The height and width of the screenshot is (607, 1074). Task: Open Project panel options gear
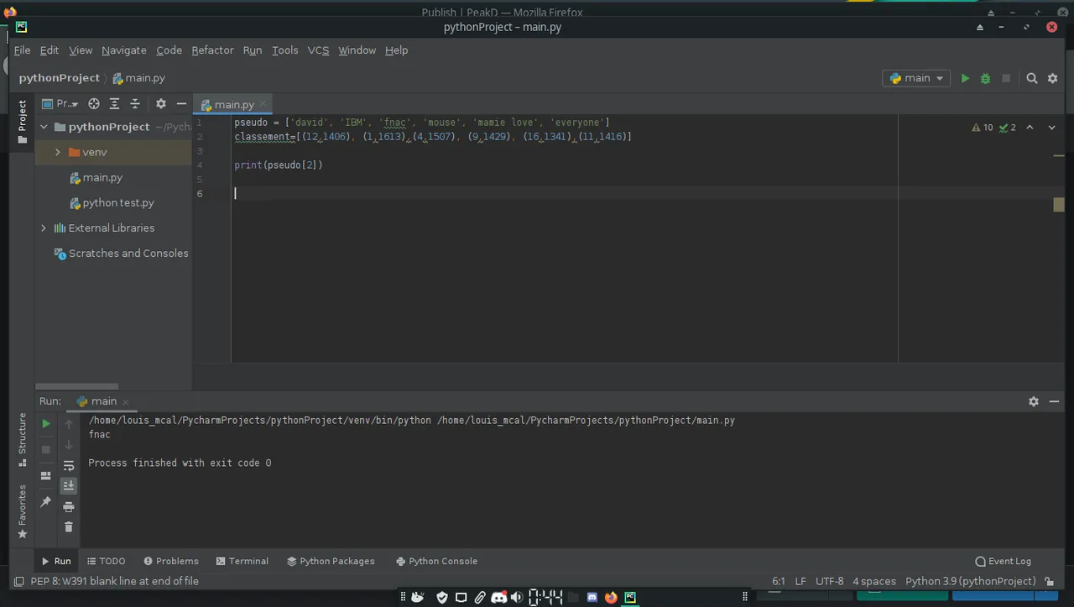pos(161,104)
